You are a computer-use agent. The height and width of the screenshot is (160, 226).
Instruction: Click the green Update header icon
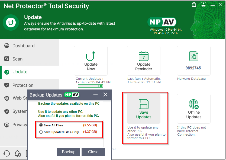point(11,23)
